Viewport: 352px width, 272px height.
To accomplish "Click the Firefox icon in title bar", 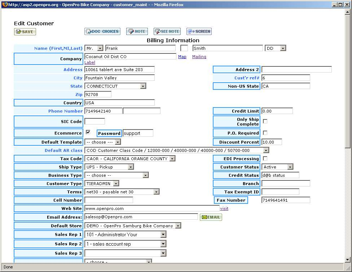I will [4, 5].
